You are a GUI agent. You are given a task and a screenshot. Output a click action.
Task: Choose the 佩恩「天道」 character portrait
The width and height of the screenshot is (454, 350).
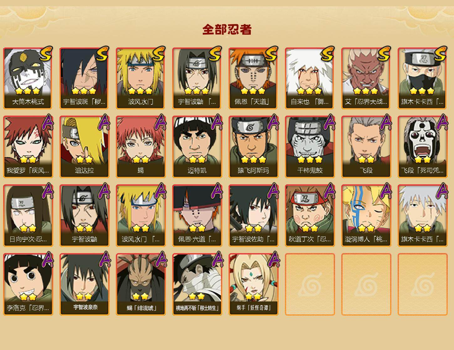click(x=253, y=78)
